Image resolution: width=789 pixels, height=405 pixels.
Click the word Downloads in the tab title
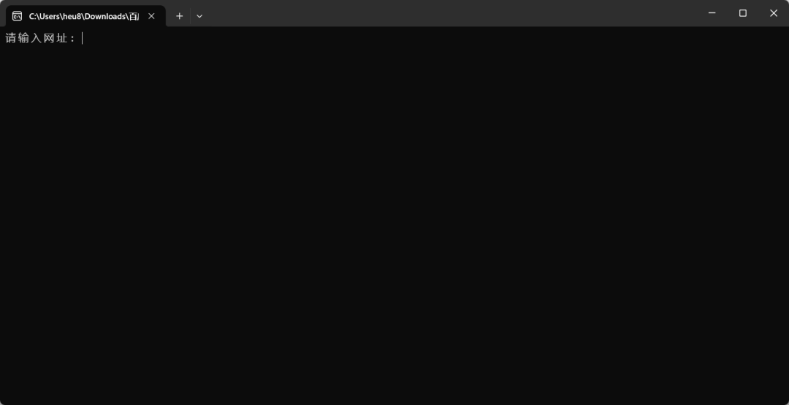pos(106,16)
